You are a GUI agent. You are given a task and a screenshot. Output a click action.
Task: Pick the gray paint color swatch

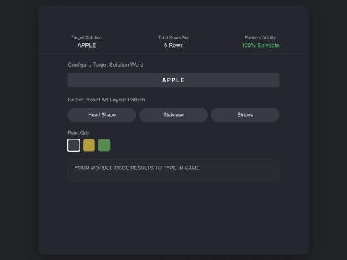(74, 145)
